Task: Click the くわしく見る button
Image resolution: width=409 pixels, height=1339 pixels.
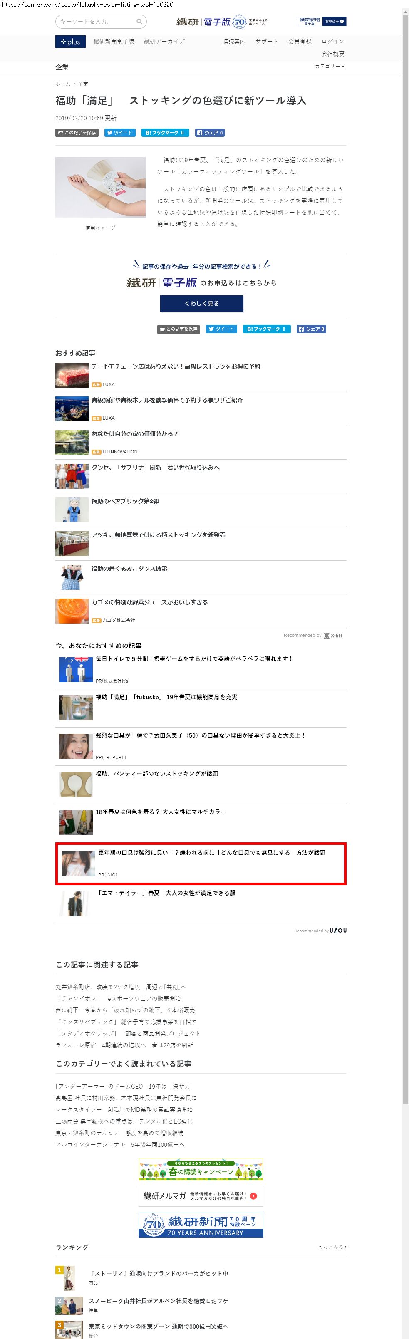Action: [202, 304]
